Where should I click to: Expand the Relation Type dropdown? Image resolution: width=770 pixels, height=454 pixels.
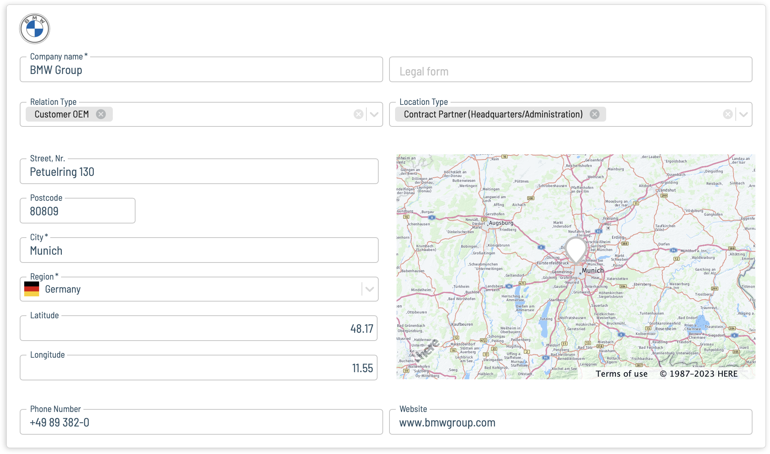pos(374,114)
